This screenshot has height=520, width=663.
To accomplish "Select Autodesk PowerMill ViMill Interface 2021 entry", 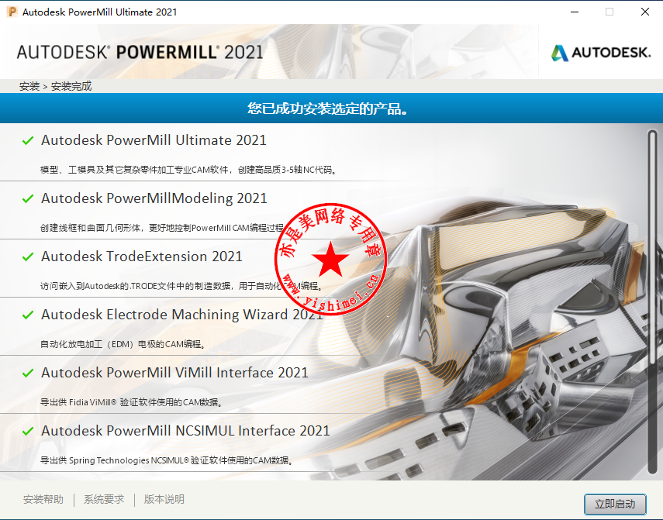I will tap(174, 373).
